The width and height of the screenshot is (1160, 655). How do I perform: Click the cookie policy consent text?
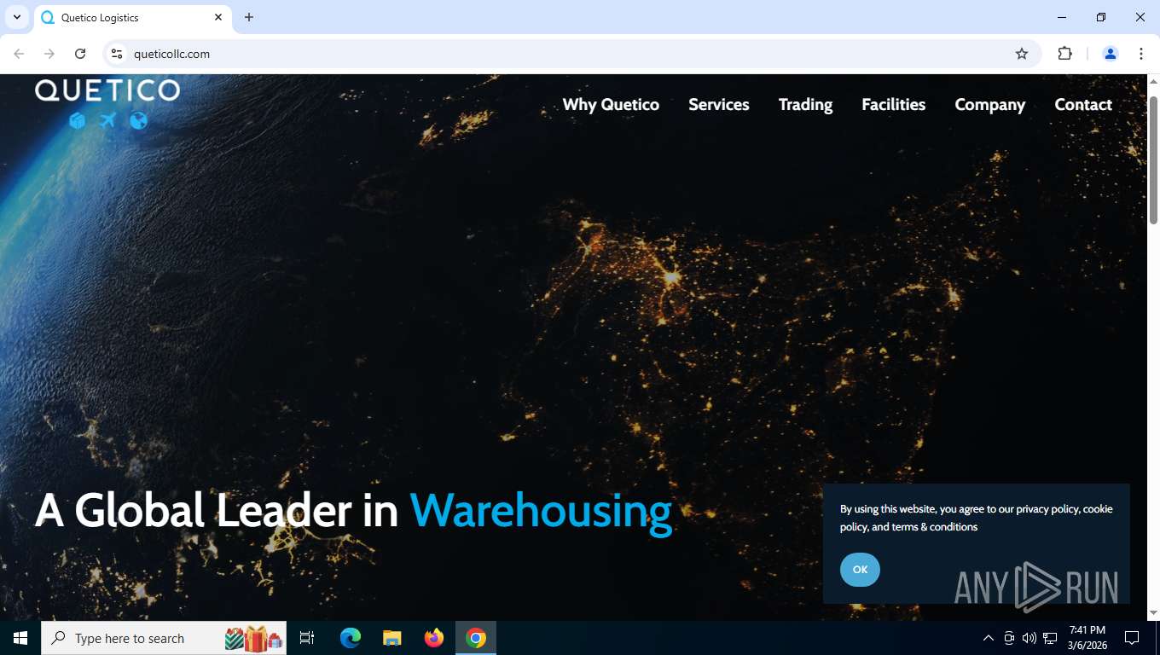[976, 518]
